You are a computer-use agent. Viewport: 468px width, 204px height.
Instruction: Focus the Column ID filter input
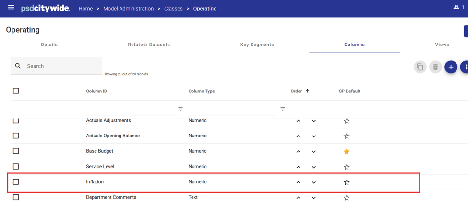(131, 109)
